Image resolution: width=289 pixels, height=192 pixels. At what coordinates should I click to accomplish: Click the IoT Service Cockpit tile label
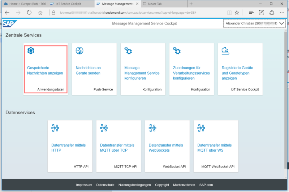245,89
